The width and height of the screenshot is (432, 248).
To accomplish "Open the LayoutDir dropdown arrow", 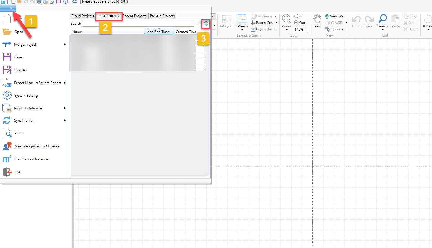I will click(275, 29).
